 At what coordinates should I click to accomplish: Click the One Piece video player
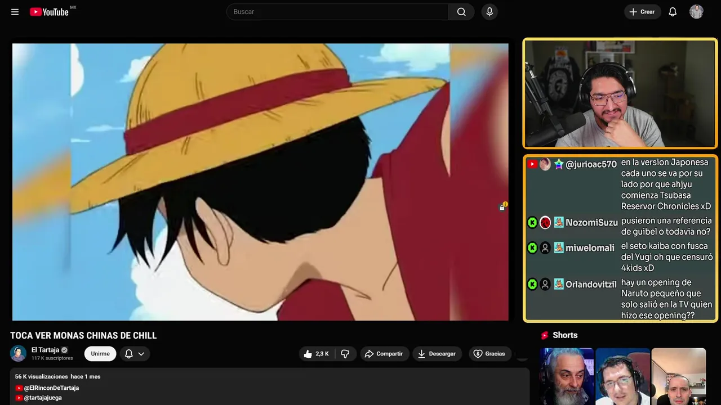pyautogui.click(x=260, y=182)
